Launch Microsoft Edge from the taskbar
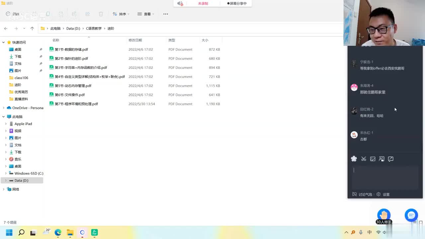425x239 pixels. tap(58, 232)
